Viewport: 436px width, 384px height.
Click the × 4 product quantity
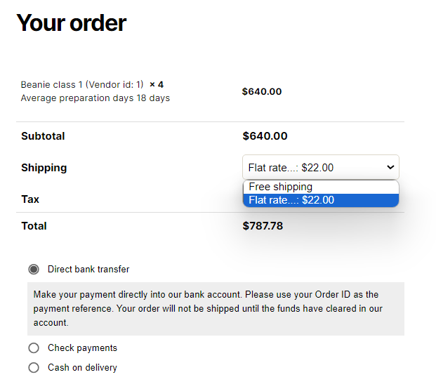[157, 84]
